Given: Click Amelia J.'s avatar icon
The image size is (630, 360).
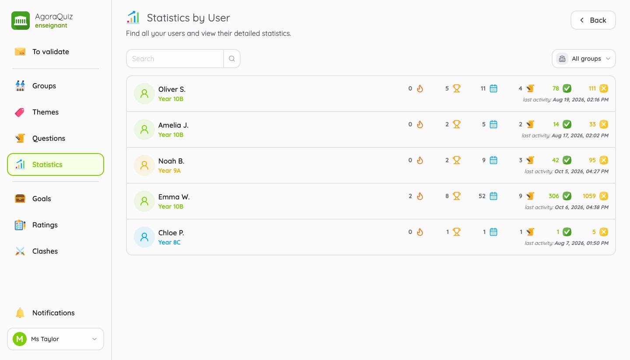Looking at the screenshot, I should coord(144,129).
